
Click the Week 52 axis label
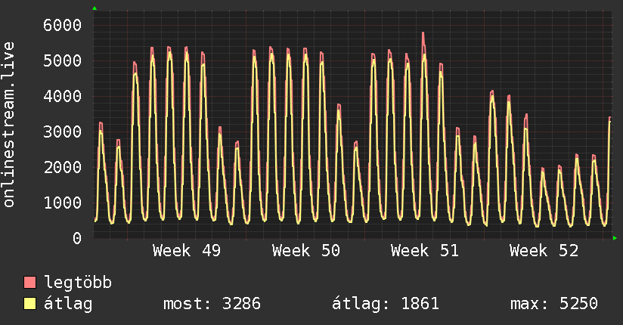(544, 251)
